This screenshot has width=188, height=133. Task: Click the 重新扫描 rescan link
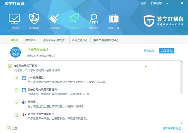pyautogui.click(x=149, y=51)
